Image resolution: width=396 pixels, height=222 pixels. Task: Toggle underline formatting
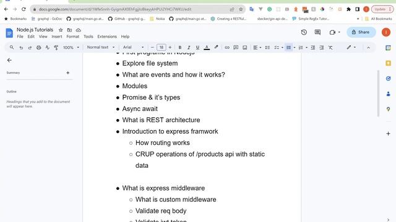pyautogui.click(x=197, y=47)
